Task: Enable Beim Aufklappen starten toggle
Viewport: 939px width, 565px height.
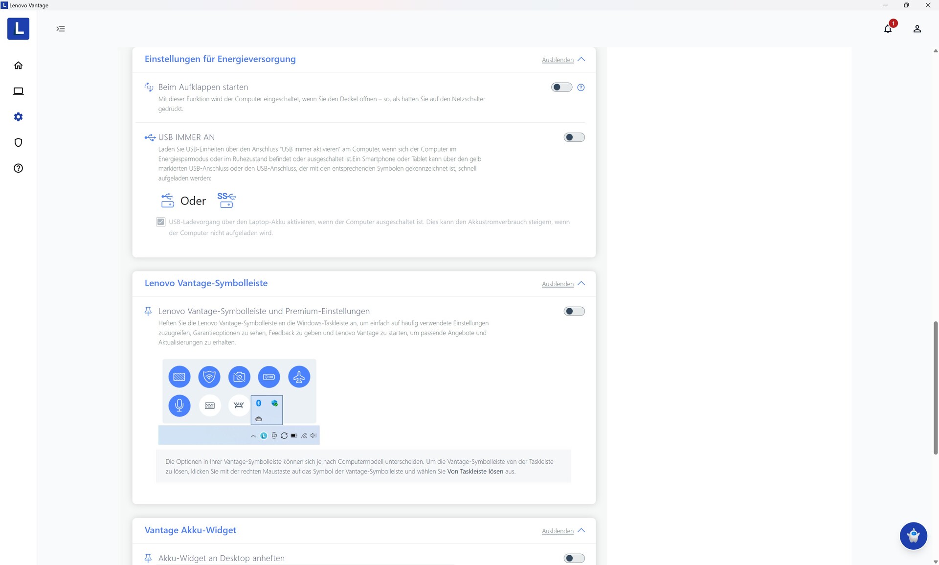Action: (x=561, y=87)
